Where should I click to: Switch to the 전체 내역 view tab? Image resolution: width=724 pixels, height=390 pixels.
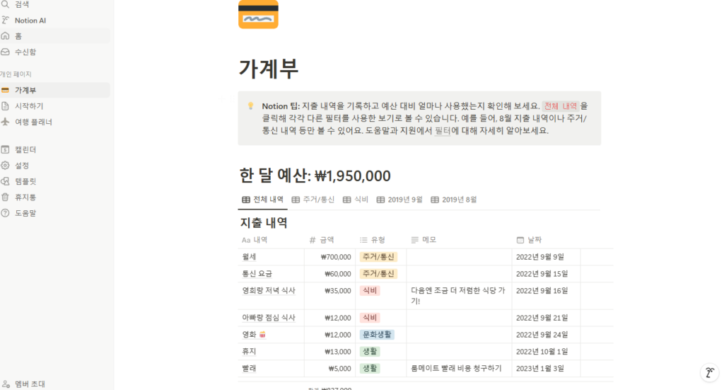(x=263, y=200)
